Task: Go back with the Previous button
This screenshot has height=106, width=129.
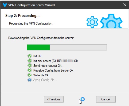Action: tap(54, 99)
